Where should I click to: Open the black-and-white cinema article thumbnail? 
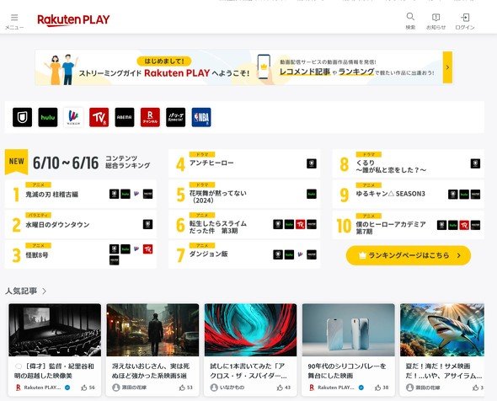[55, 330]
